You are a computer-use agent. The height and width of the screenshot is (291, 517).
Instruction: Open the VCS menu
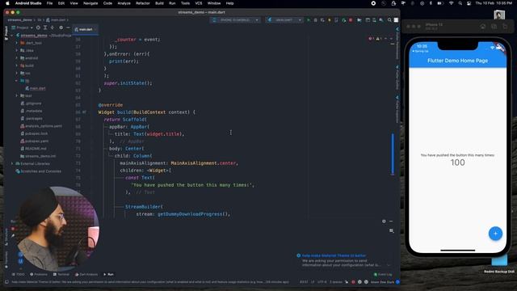(199, 3)
